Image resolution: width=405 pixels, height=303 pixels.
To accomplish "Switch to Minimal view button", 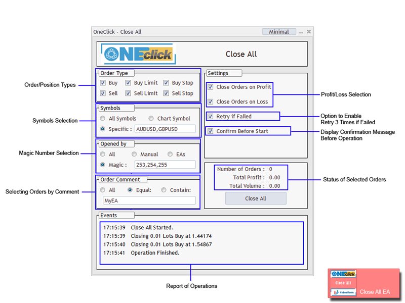I will [x=279, y=32].
